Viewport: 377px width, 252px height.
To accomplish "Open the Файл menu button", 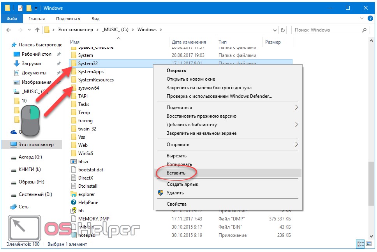I will [x=12, y=19].
